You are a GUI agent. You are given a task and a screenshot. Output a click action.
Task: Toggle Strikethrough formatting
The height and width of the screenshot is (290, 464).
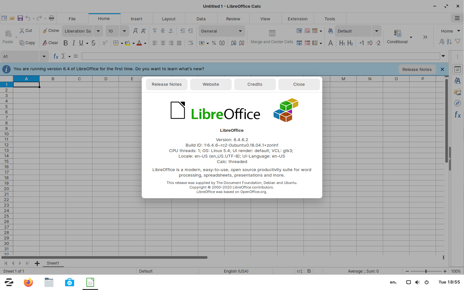coord(93,43)
